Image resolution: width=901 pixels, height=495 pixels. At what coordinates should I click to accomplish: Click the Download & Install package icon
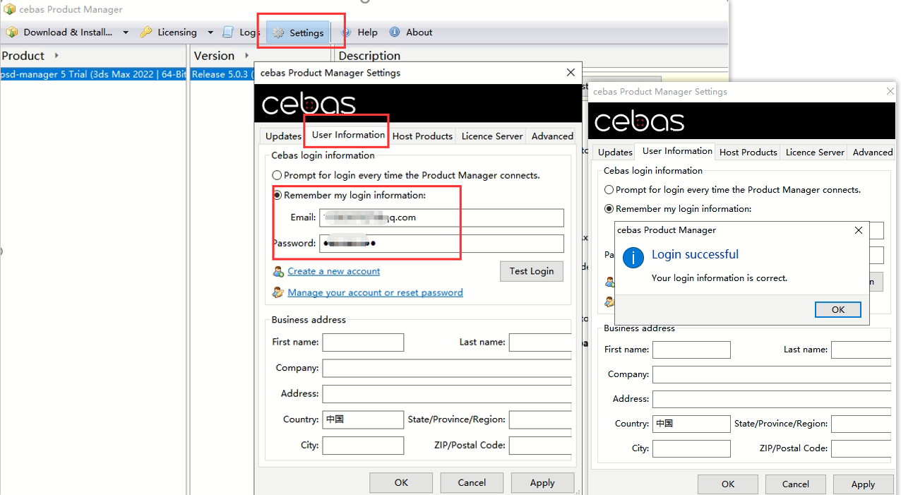pyautogui.click(x=12, y=32)
